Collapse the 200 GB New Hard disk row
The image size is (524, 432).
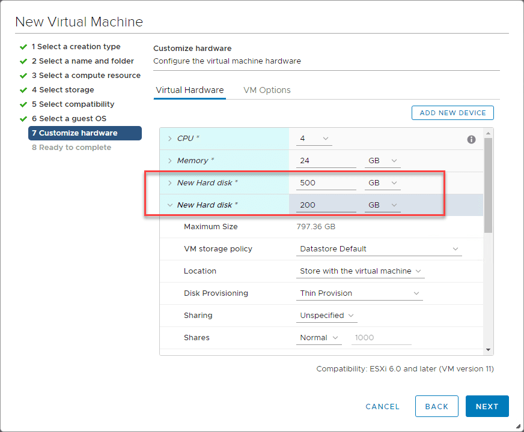(x=169, y=205)
